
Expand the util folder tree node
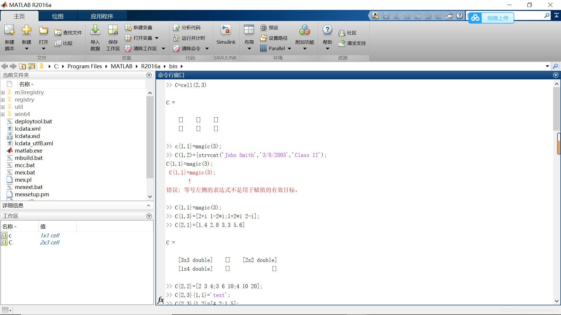pyautogui.click(x=3, y=107)
